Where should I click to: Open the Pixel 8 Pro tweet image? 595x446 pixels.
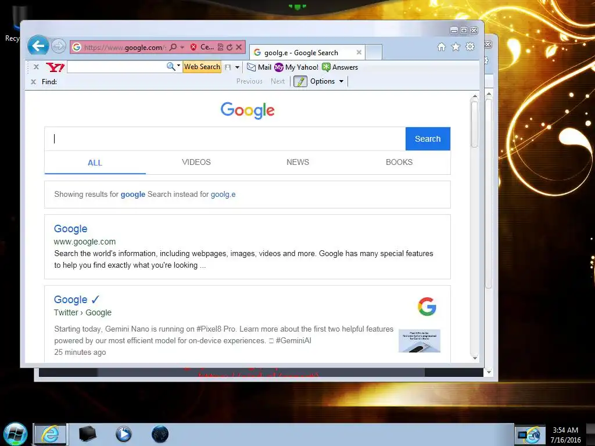coord(420,340)
